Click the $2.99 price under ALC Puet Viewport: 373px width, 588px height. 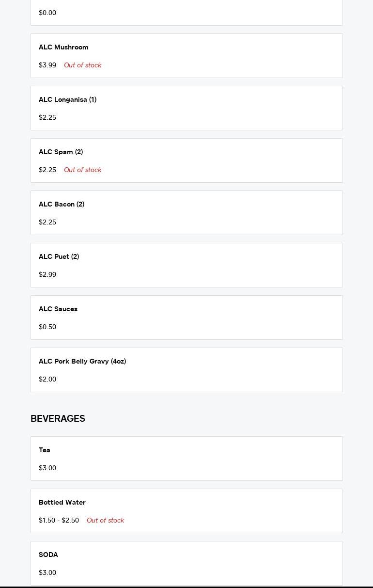(47, 275)
